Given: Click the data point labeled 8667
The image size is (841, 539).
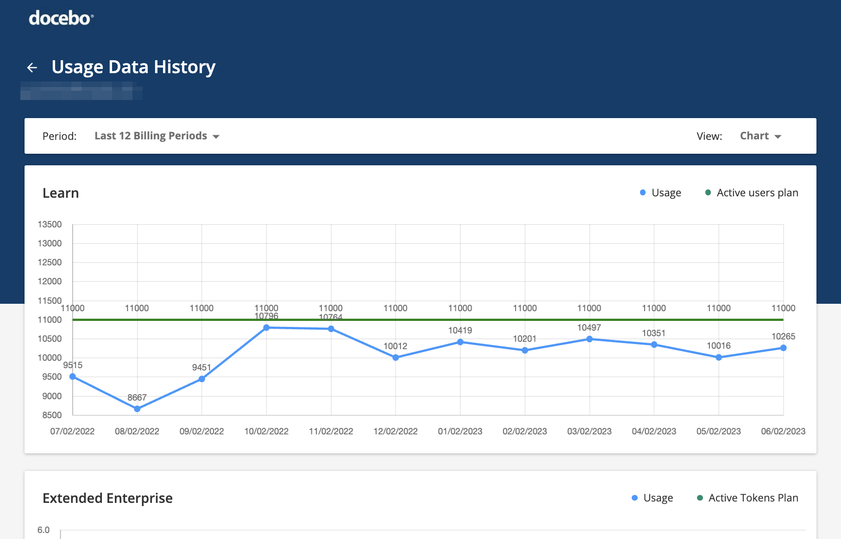Looking at the screenshot, I should [137, 408].
